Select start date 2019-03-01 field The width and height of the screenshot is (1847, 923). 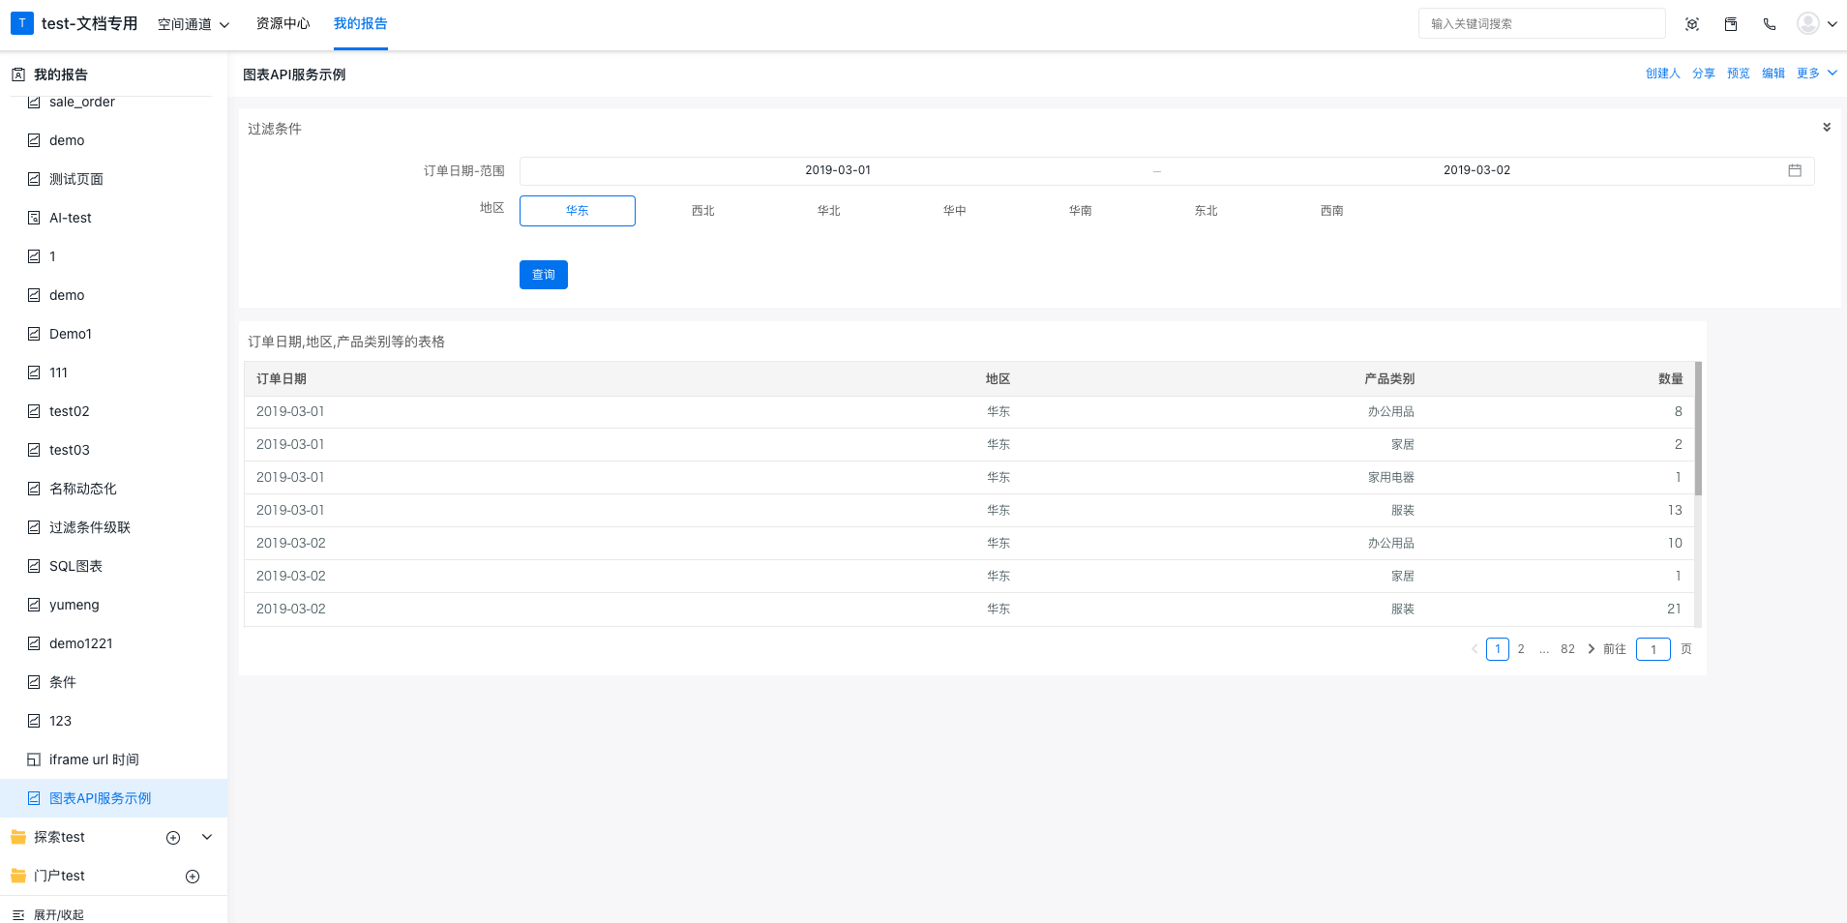[838, 170]
